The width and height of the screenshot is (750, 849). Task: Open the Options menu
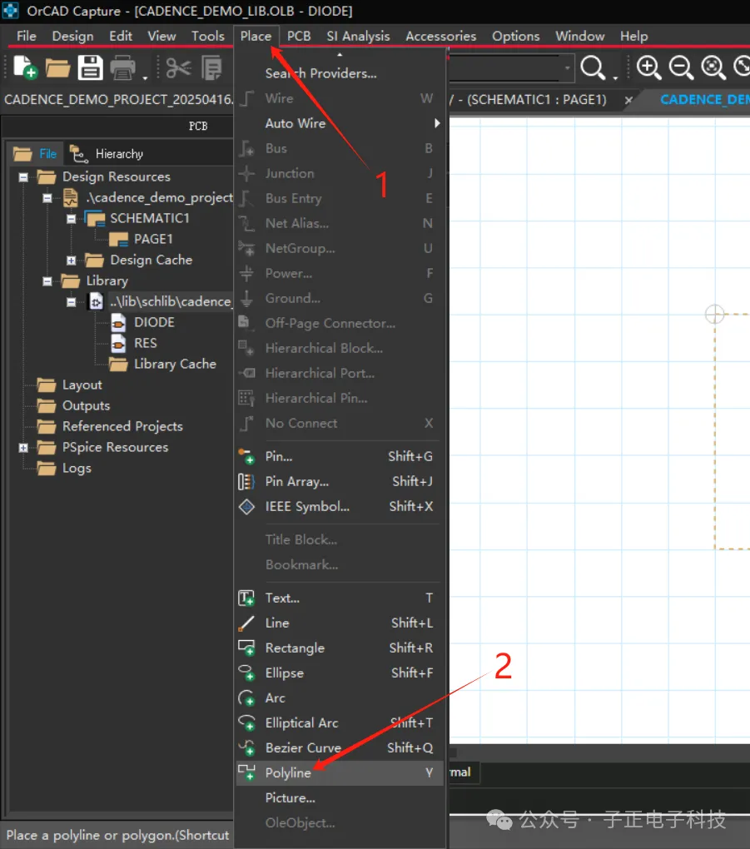click(x=515, y=37)
